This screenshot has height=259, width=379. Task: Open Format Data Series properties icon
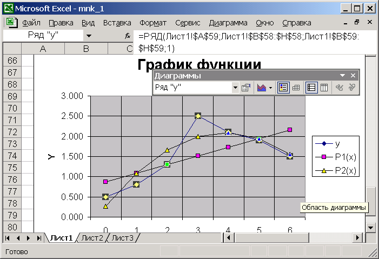pos(246,88)
